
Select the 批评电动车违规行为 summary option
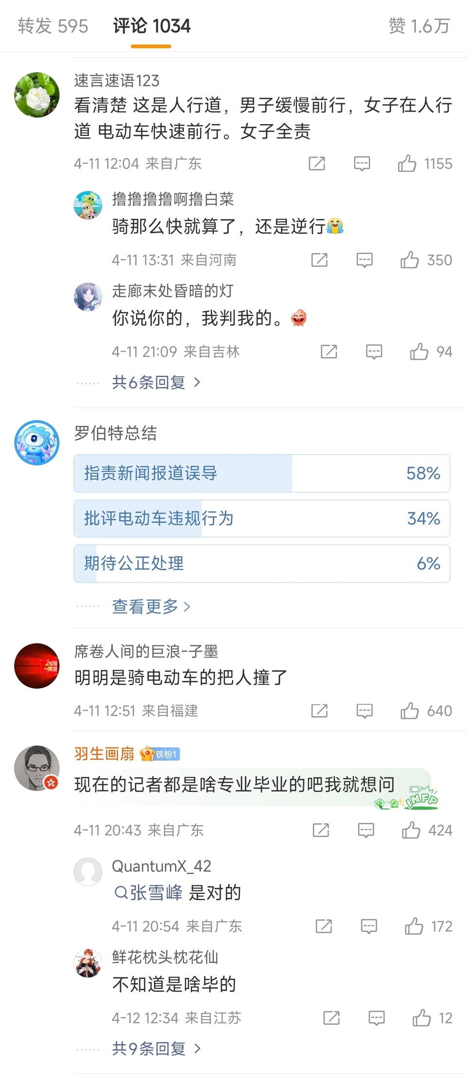[262, 519]
